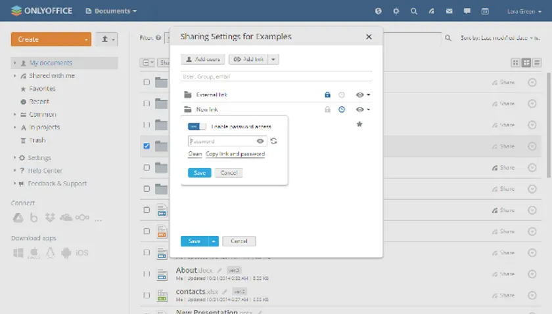Screen dimensions: 552x314
Task: Click the clock icon for New link
Action: click(341, 109)
